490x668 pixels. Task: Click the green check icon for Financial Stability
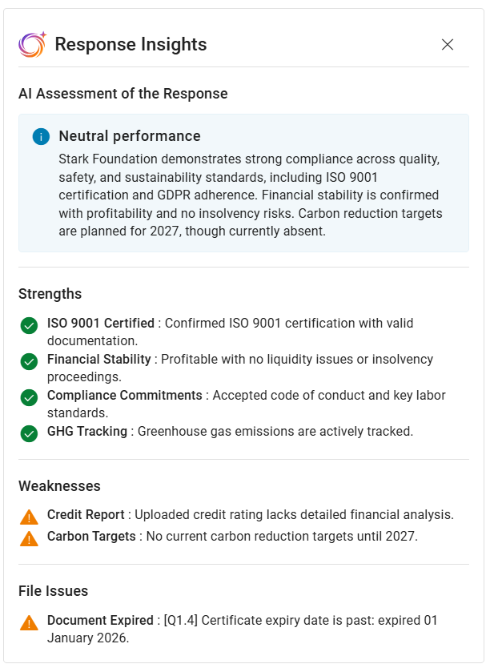click(30, 362)
